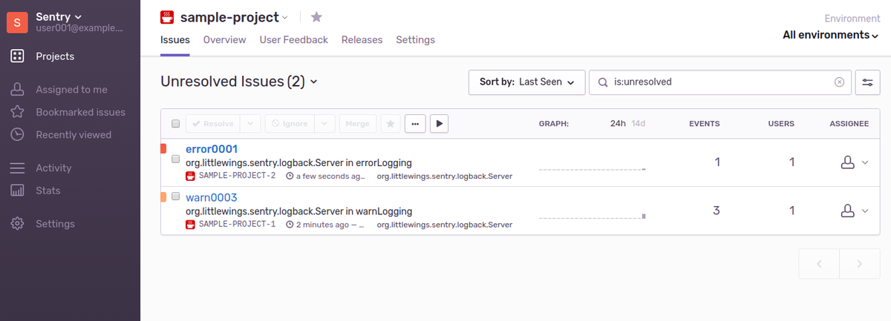Select the 24h graph range

(618, 124)
